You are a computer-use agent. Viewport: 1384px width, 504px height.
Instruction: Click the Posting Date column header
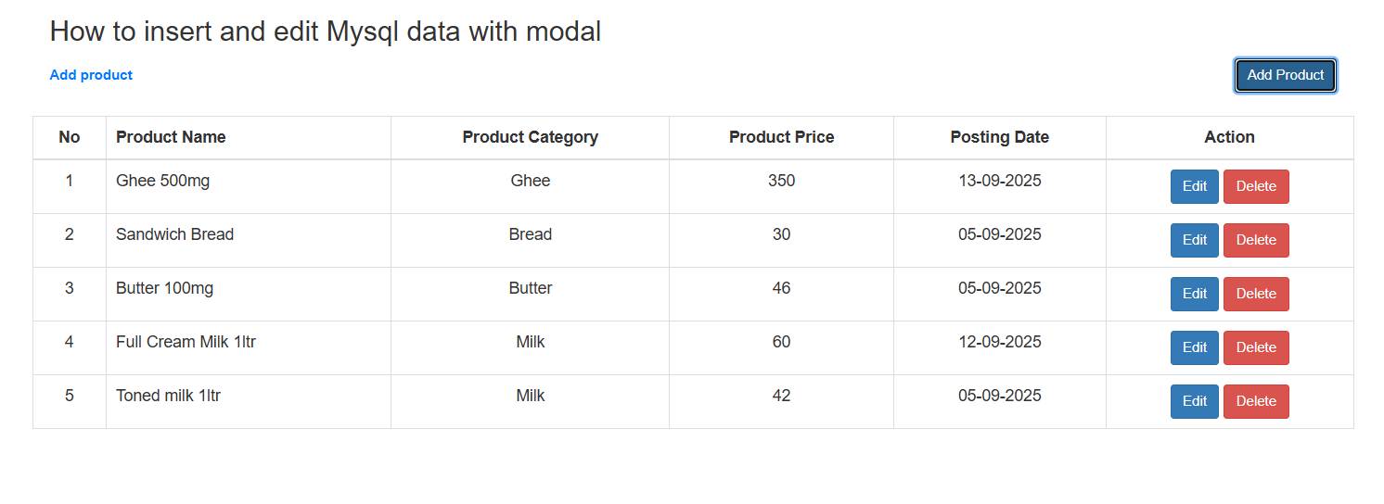(x=999, y=137)
